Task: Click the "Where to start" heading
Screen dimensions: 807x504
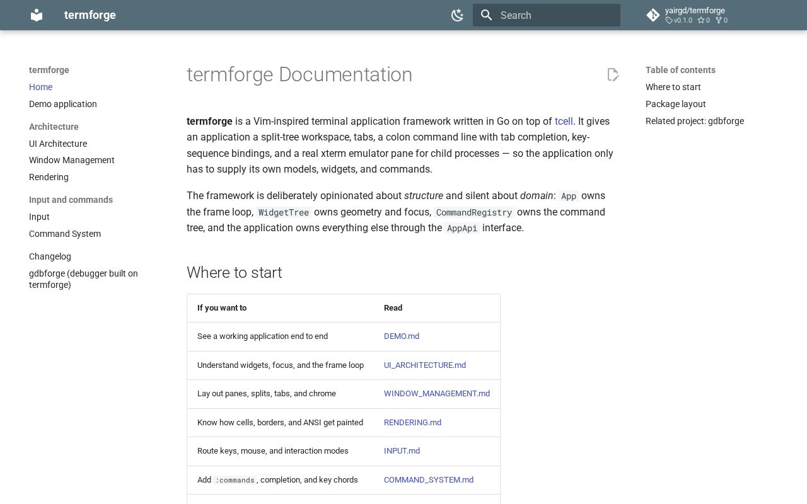Action: [x=235, y=273]
